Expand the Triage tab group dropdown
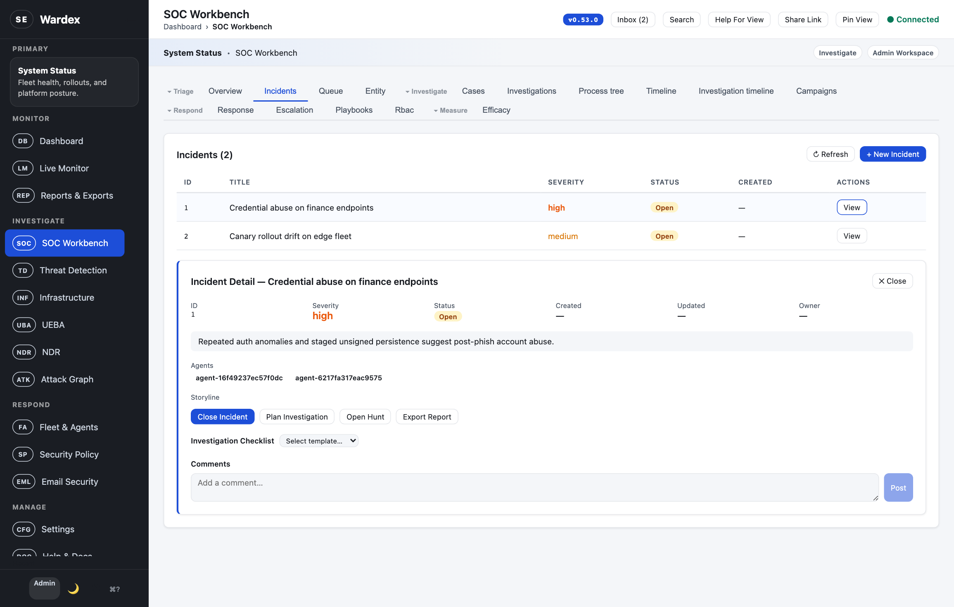The width and height of the screenshot is (954, 607). point(170,91)
